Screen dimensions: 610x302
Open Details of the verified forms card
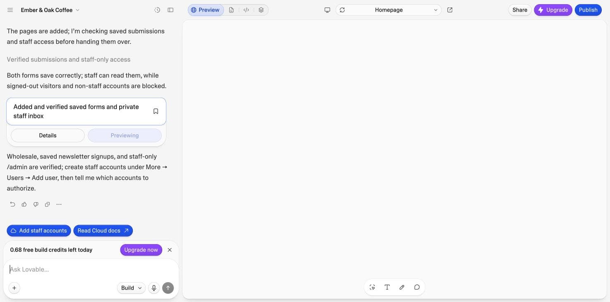[x=48, y=135]
